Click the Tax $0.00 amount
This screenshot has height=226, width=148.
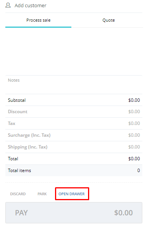click(x=134, y=123)
